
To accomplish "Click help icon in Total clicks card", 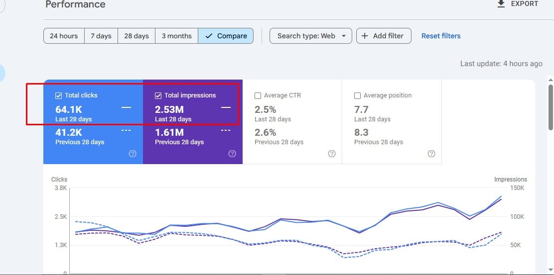I will 133,154.
